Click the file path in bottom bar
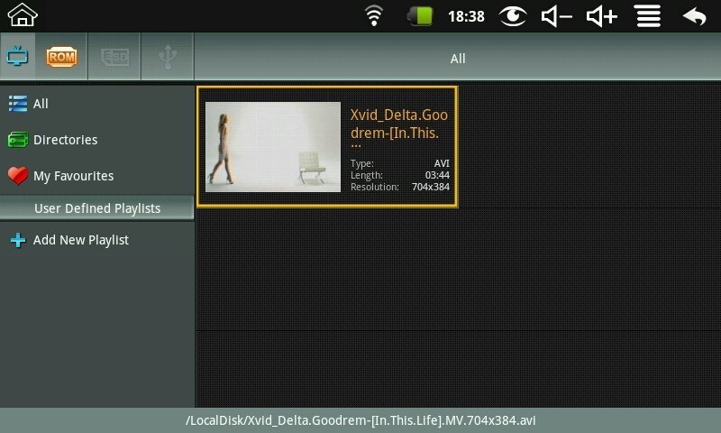The height and width of the screenshot is (433, 721). pyautogui.click(x=360, y=420)
